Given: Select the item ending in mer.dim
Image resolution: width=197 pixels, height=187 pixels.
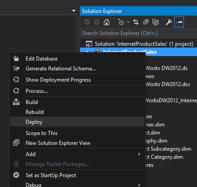Looking at the screenshot, I should click(155, 125).
